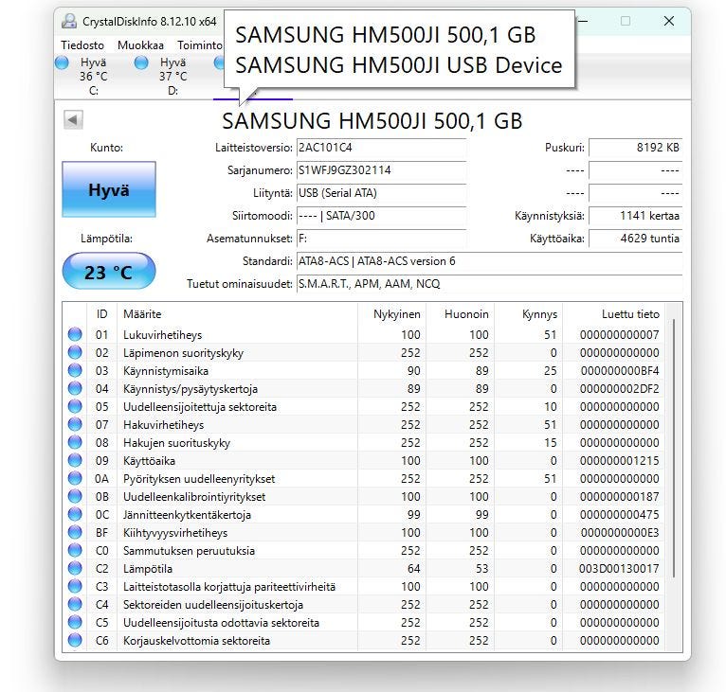Click the Standardi field ATA8-ACS
Screen dimensions: 726x692
coord(489,261)
